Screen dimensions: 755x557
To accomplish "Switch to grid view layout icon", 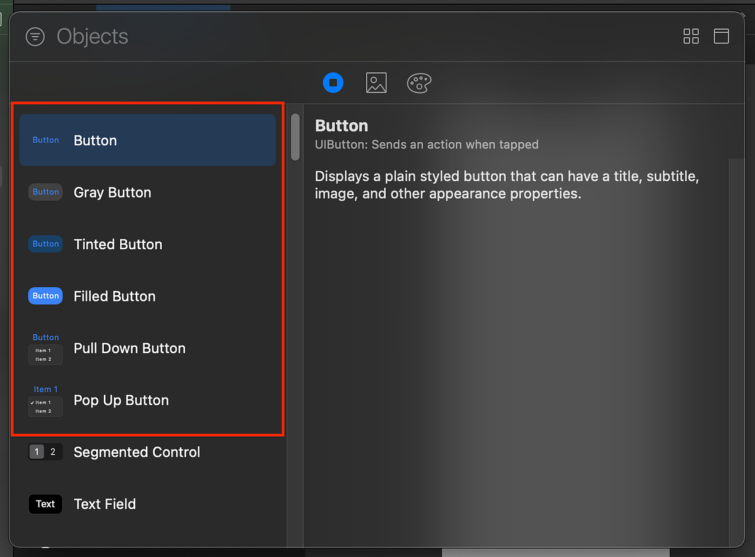I will pyautogui.click(x=691, y=37).
